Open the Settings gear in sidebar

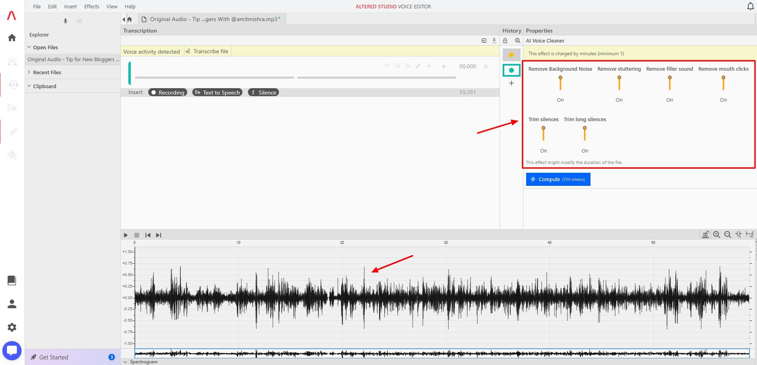[12, 327]
